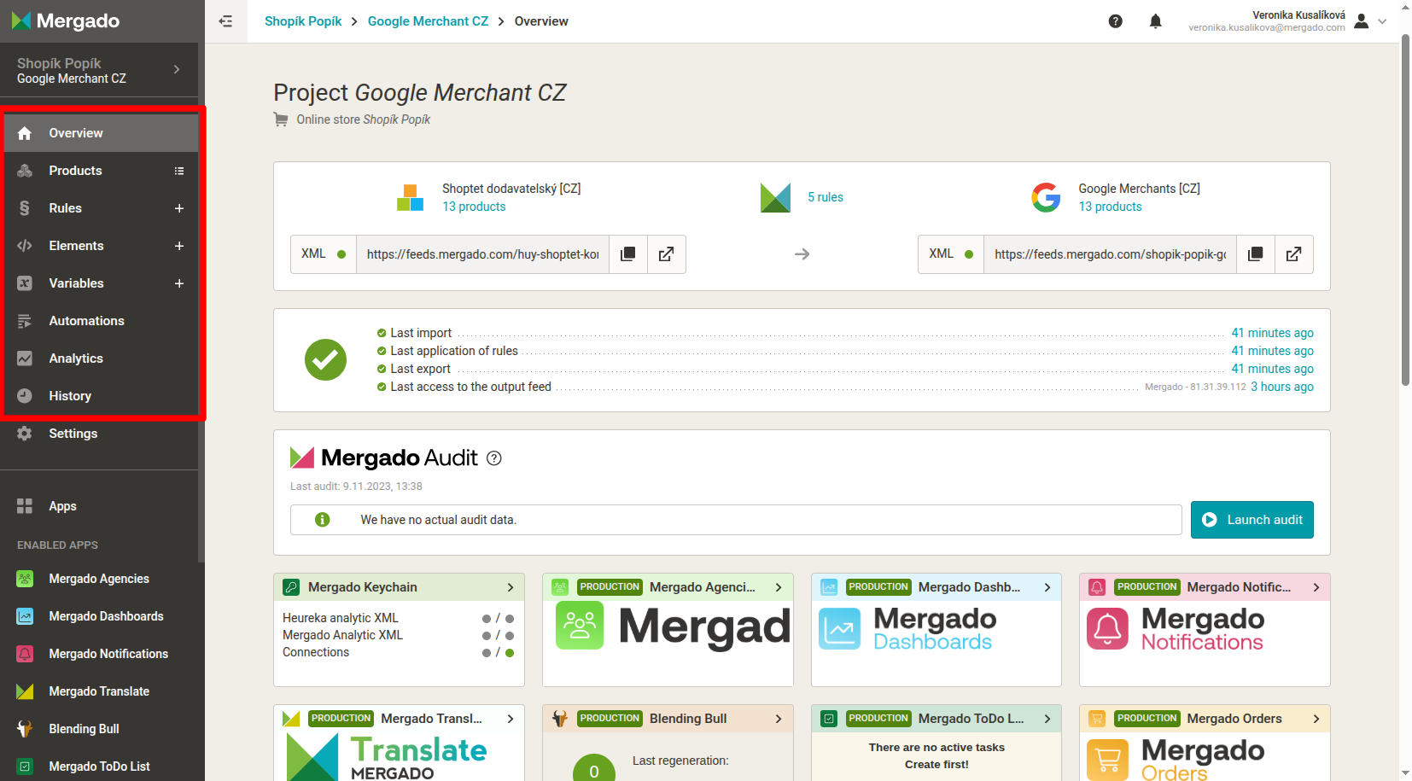Copy the Google Merchants output feed URL
The height and width of the screenshot is (781, 1412).
[1255, 254]
